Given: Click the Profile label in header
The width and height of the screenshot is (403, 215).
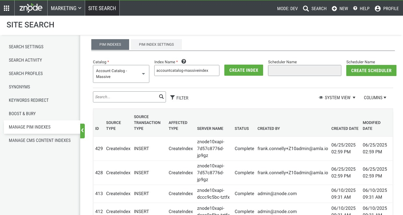Looking at the screenshot, I should coord(391,9).
